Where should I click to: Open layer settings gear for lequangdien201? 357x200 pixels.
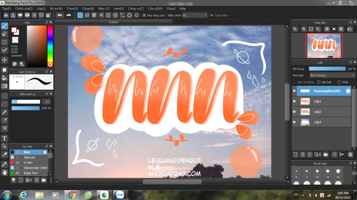348,91
